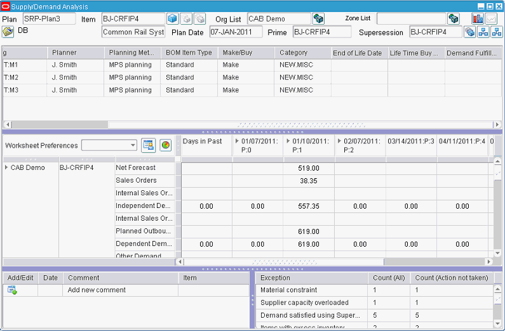Expand the 02/07/2011 P:2 column
Screen dimensions: 505x331
coord(339,141)
